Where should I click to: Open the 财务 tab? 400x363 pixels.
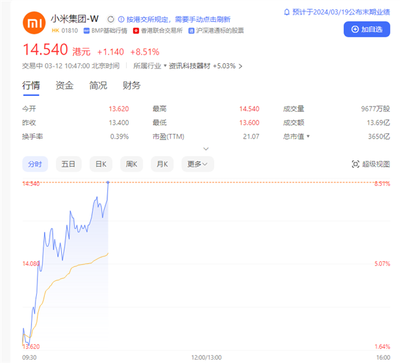click(x=131, y=85)
